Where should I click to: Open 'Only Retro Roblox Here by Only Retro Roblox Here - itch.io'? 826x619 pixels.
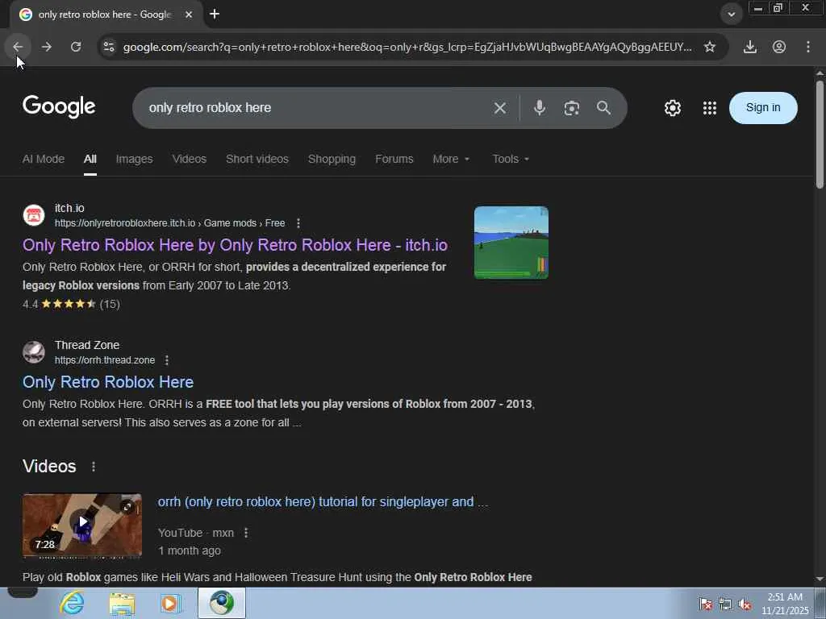point(235,245)
